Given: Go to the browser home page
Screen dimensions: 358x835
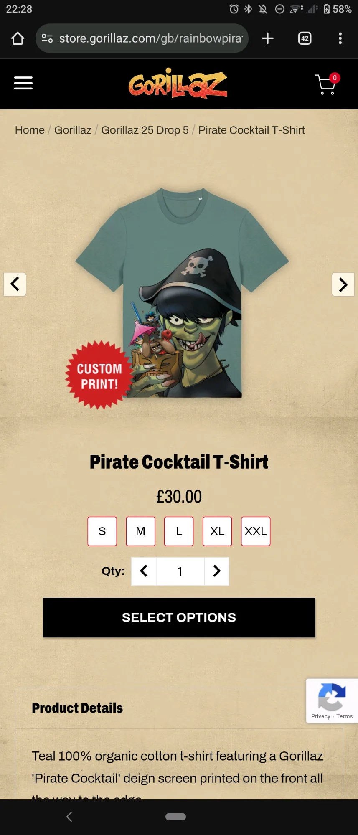Looking at the screenshot, I should pos(18,38).
